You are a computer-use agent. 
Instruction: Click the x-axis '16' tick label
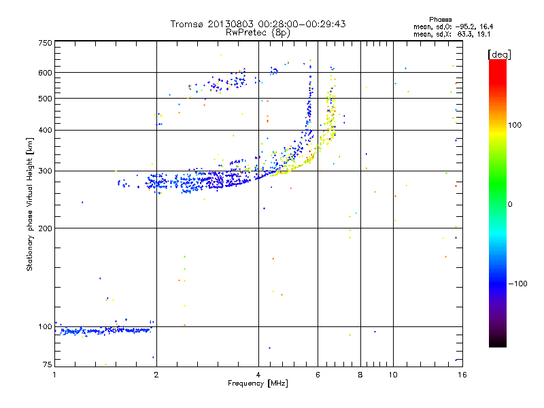462,375
